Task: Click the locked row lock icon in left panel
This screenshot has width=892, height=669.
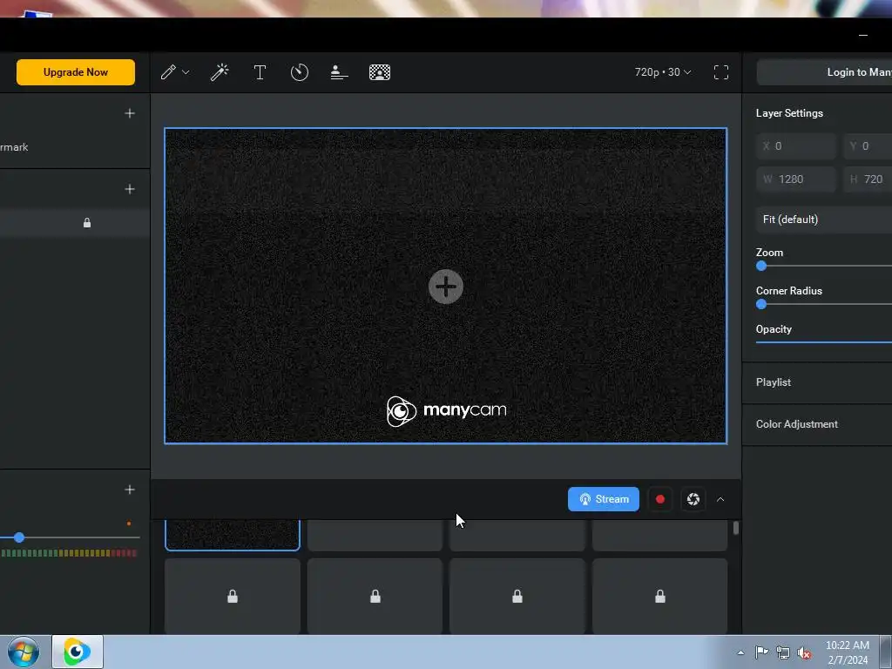Action: click(x=87, y=223)
